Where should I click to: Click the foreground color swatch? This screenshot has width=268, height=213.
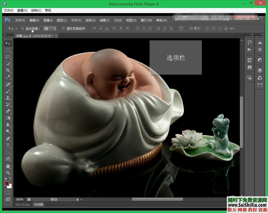[6, 184]
